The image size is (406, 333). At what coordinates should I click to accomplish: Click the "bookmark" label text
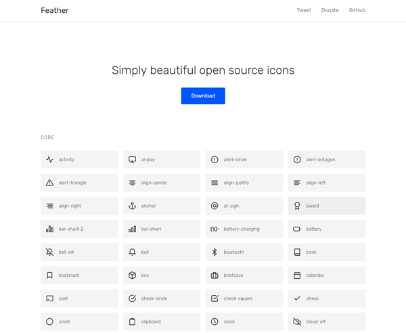(69, 275)
